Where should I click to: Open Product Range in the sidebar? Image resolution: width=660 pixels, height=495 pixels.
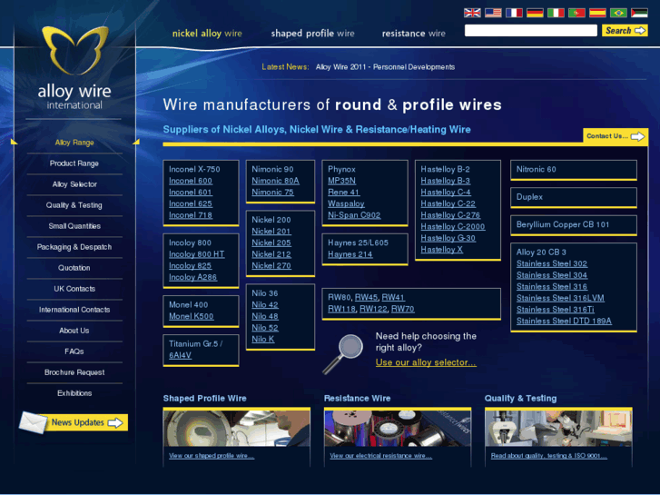coord(74,163)
